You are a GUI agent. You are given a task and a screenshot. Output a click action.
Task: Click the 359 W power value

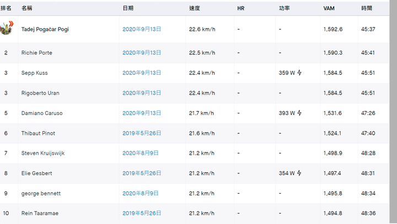(287, 73)
